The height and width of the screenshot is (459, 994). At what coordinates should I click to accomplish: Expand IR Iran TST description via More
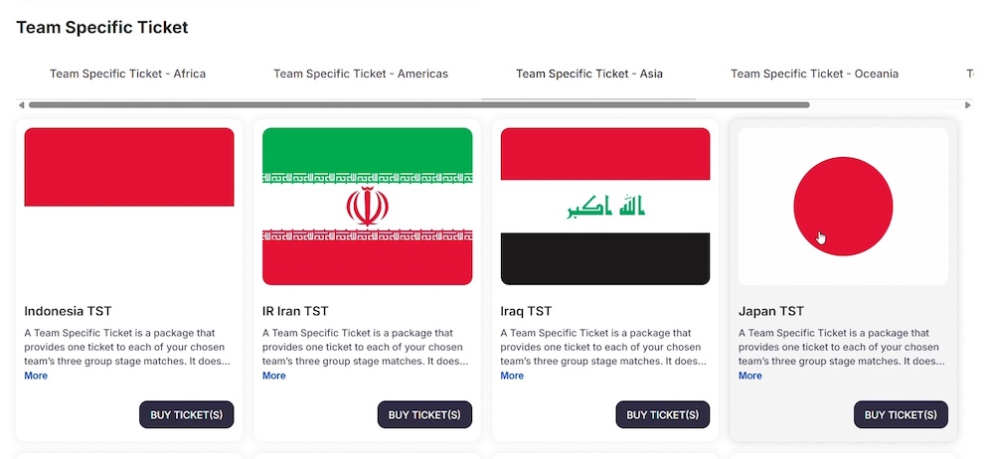click(x=274, y=376)
